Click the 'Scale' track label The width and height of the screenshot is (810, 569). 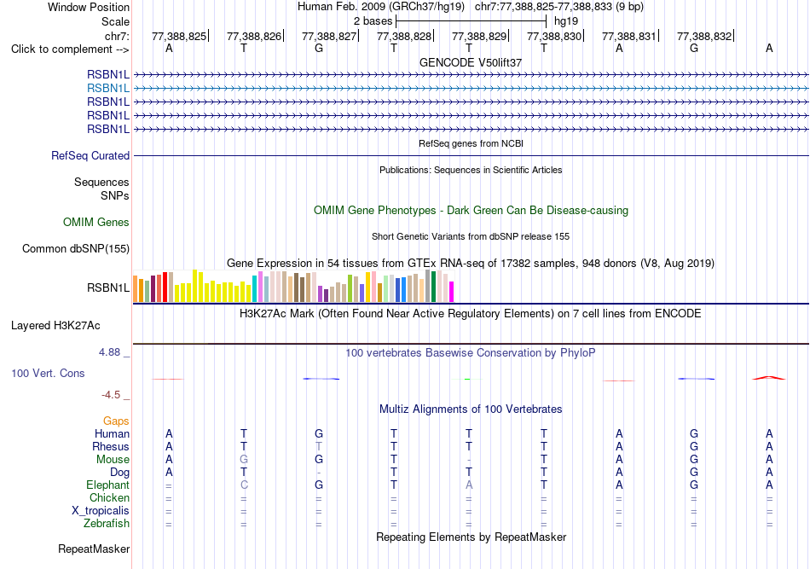pos(115,21)
